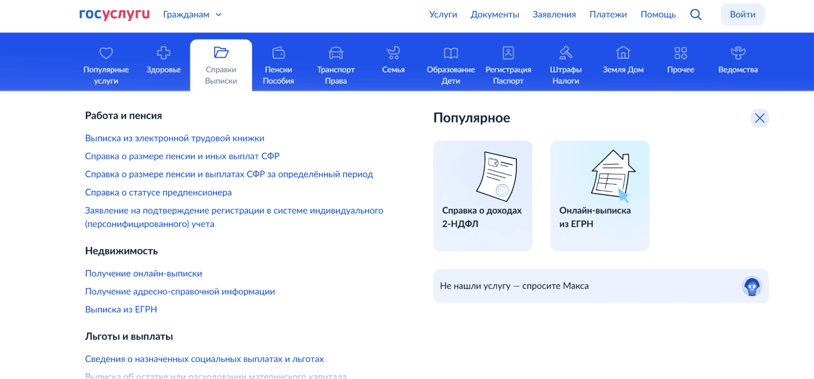
Task: Select the Земля Дом house icon
Action: click(623, 53)
